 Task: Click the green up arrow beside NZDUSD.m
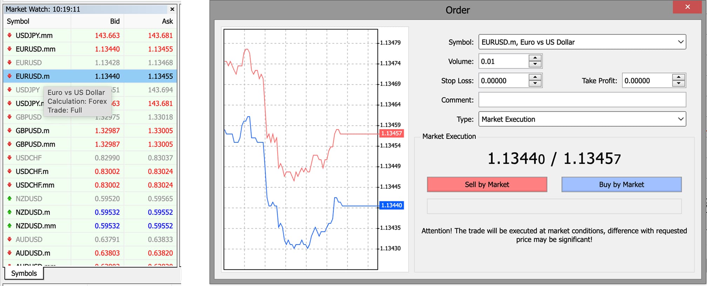click(x=9, y=212)
